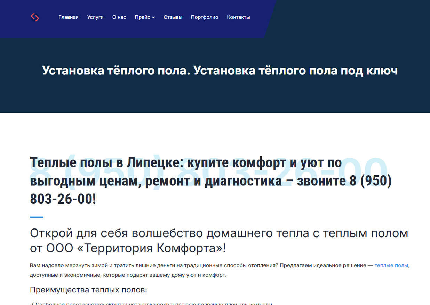Click subheading 'Открой для себя волшебство'
Viewport: 430px width, 305px height.
tap(219, 241)
